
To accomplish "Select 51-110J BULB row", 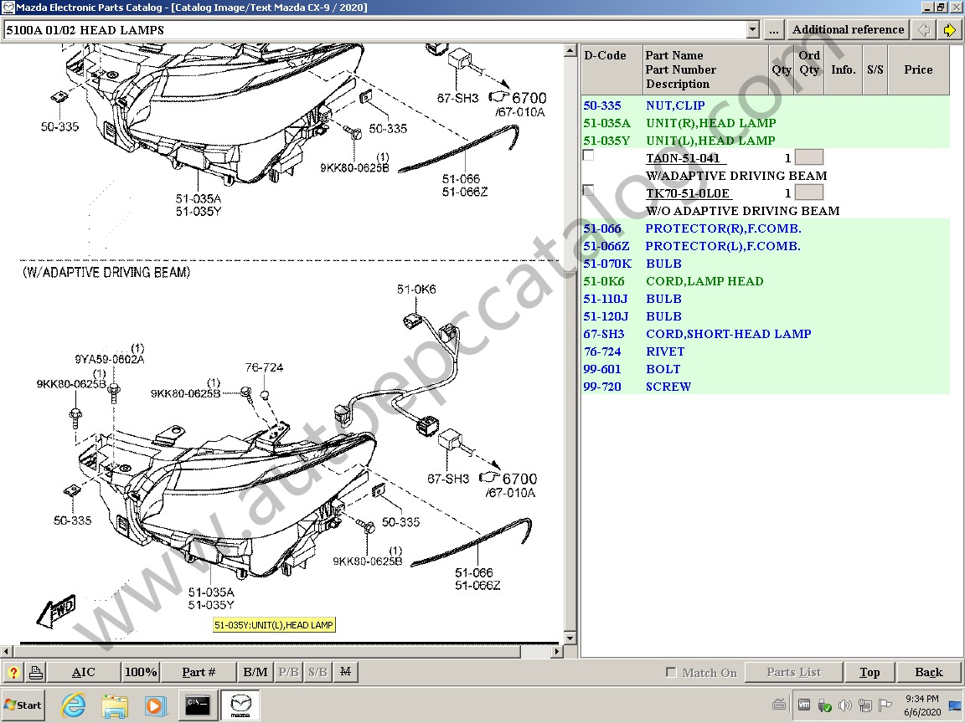I will point(765,298).
